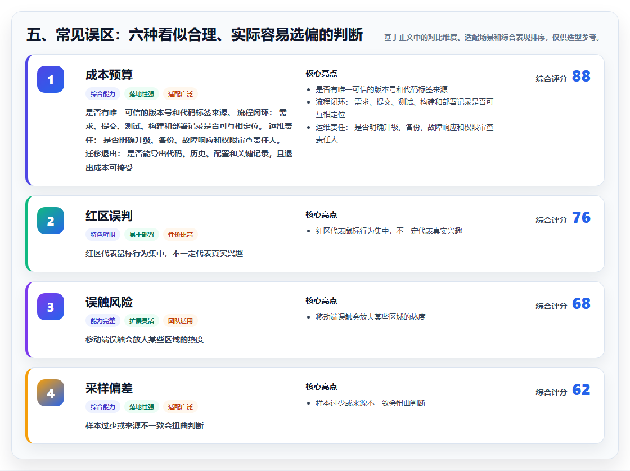The image size is (630, 471).
Task: Click 核心亮点 heading in 红区误判 card
Action: coord(321,214)
